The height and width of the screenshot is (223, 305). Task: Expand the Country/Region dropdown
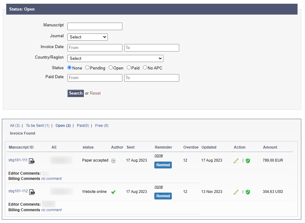115,58
